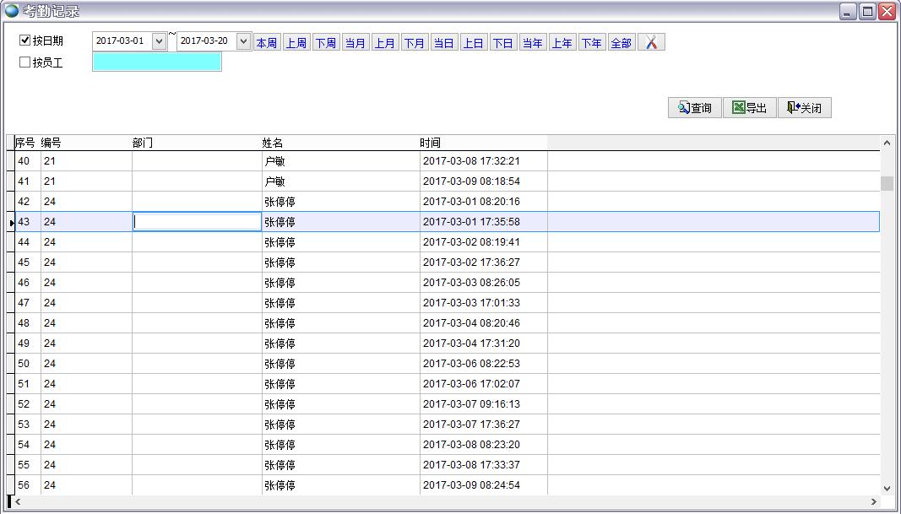Image resolution: width=901 pixels, height=514 pixels.
Task: Select the 全部 date range button
Action: coord(621,43)
